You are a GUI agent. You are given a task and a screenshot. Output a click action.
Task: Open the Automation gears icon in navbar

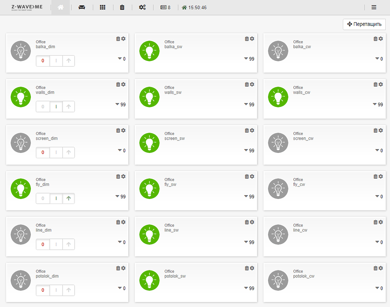(142, 8)
